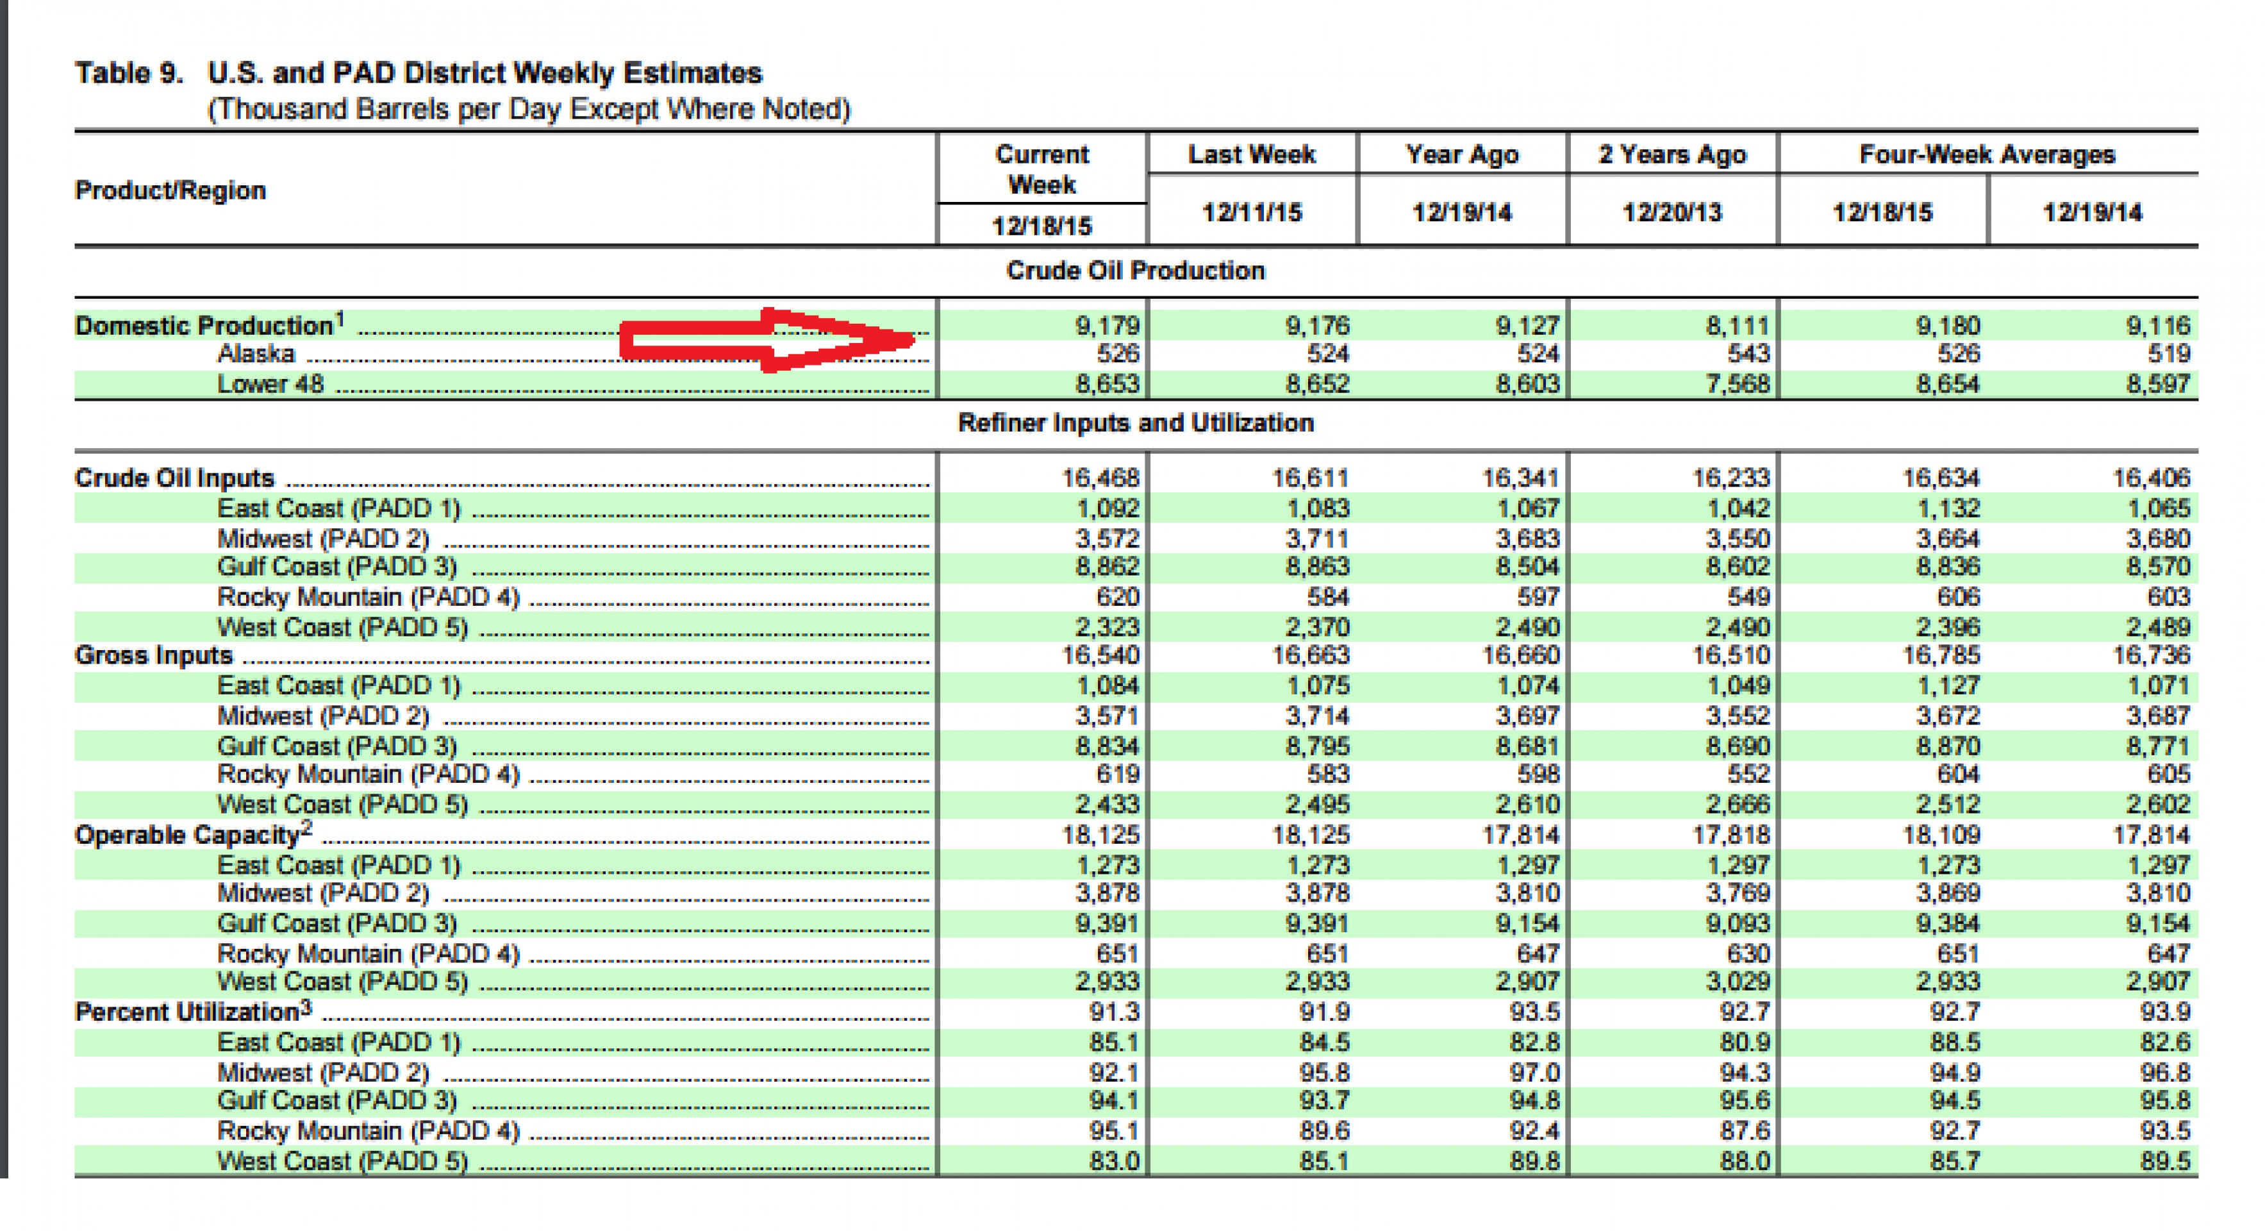The width and height of the screenshot is (2265, 1231).
Task: Click the Thousand Barrels per Day subtitle
Action: tap(529, 110)
